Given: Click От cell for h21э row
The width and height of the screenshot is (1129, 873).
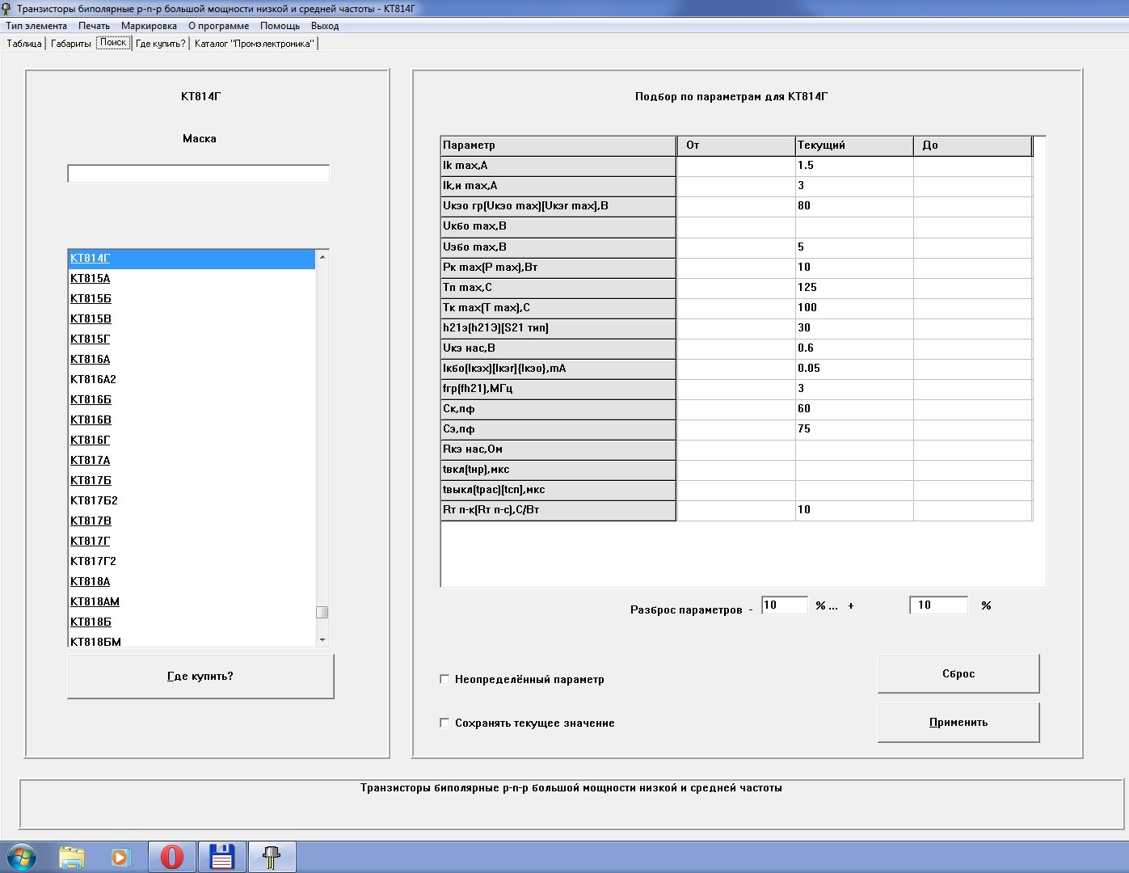Looking at the screenshot, I should (736, 328).
